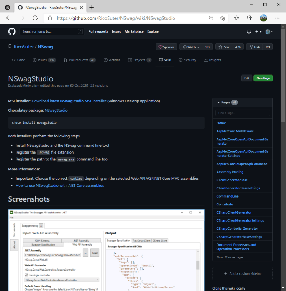Refresh the page in browser

pyautogui.click(x=35, y=18)
